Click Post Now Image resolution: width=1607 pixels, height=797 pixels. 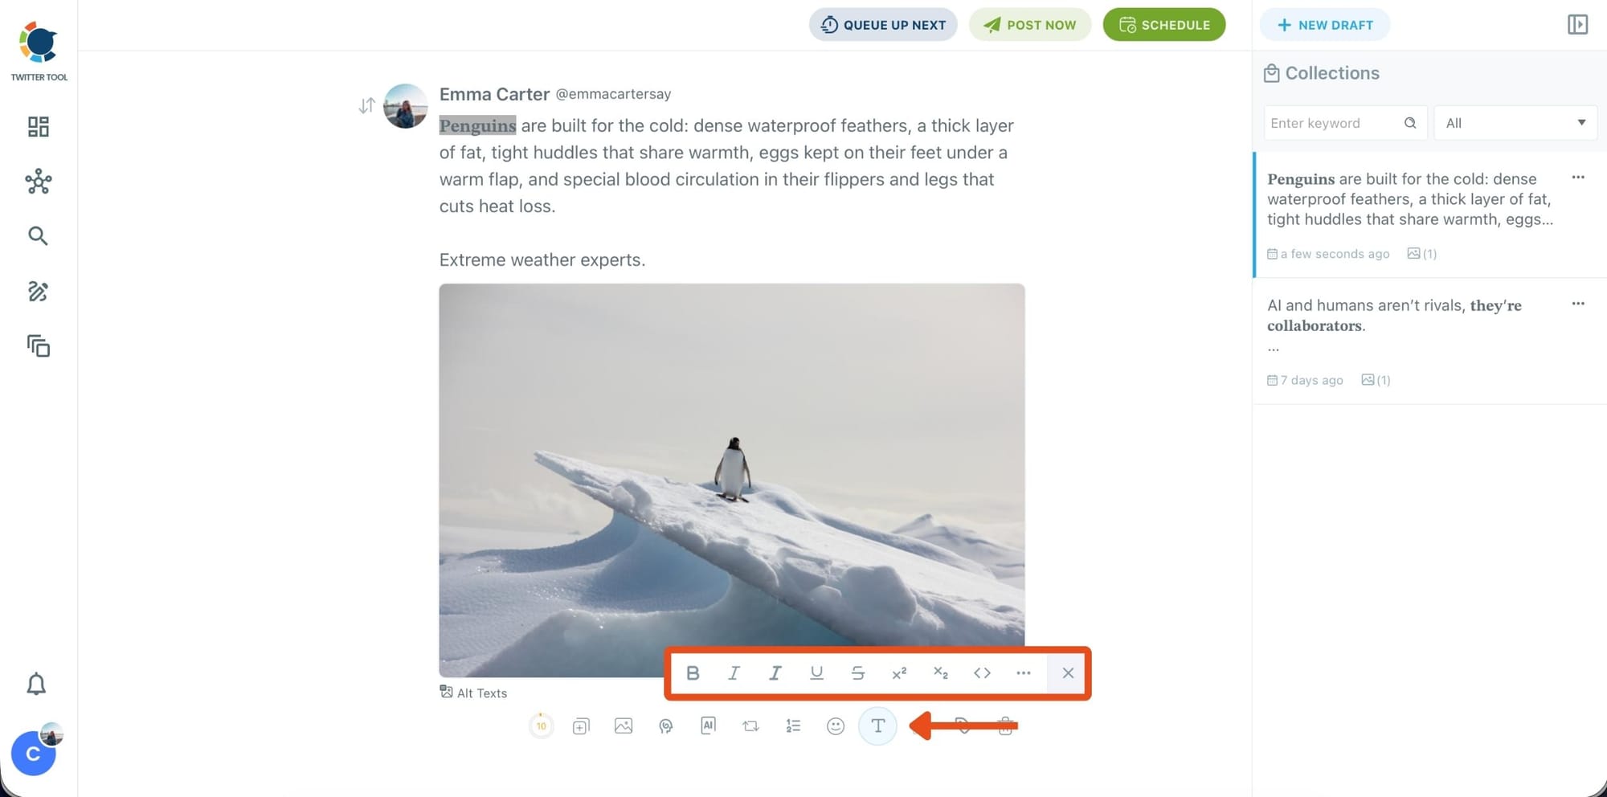1030,25
